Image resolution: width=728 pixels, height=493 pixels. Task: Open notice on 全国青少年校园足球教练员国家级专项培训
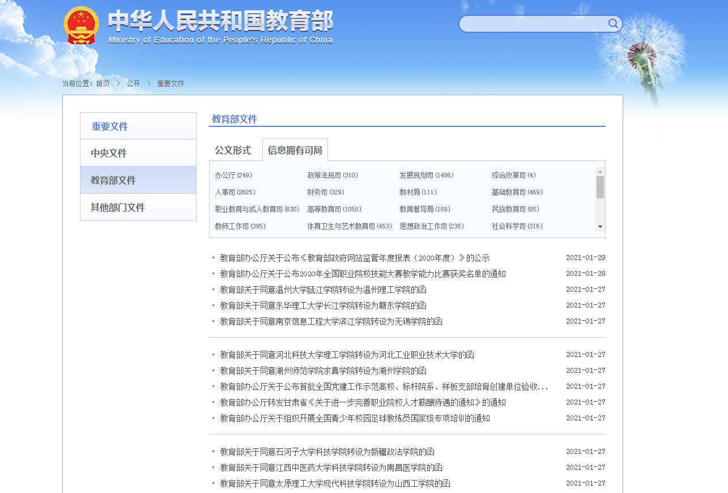[x=355, y=418]
